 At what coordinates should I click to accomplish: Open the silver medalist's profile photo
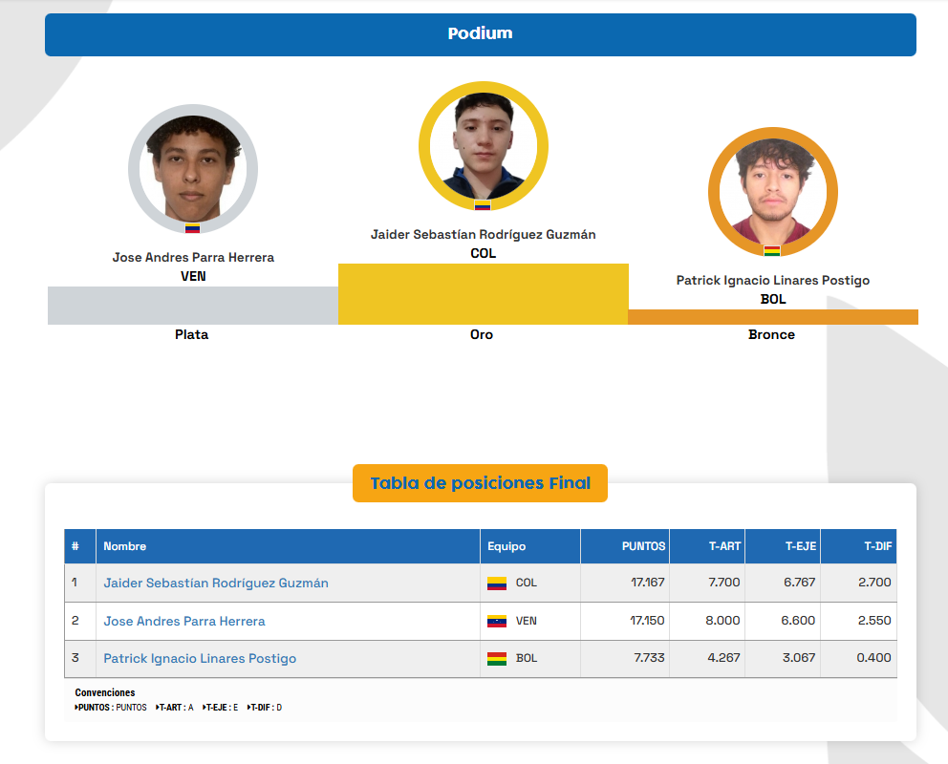tap(192, 168)
